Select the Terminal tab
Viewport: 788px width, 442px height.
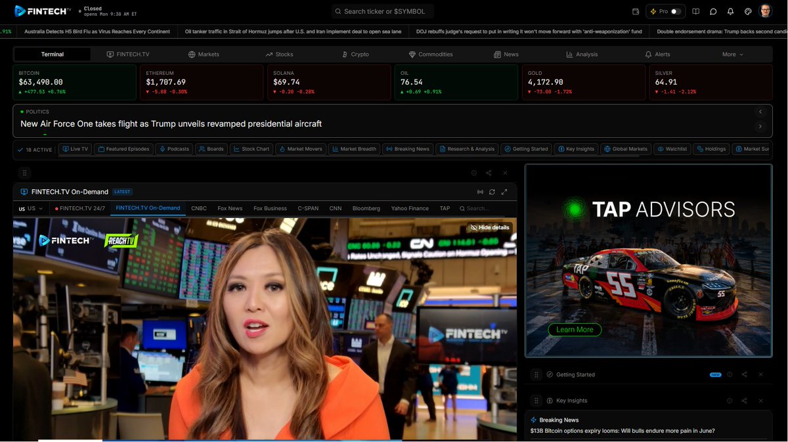pos(53,55)
